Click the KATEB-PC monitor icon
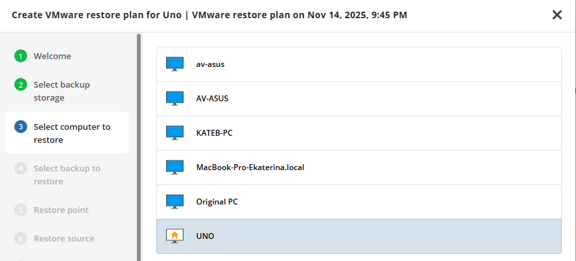576x261 pixels. click(174, 133)
